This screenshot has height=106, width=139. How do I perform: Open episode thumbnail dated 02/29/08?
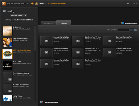[78, 52]
